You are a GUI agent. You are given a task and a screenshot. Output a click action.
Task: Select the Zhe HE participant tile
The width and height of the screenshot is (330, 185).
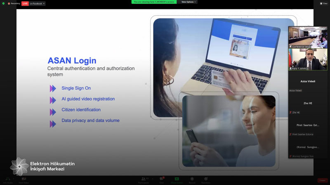[x=308, y=104]
